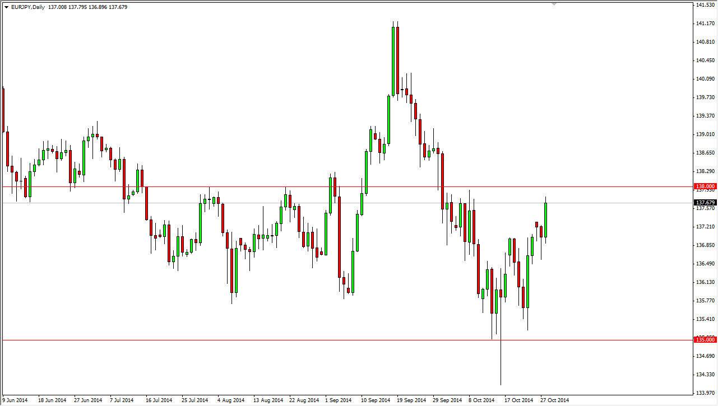Image resolution: width=718 pixels, height=406 pixels.
Task: Click the red 135.000 price level tag
Action: pyautogui.click(x=705, y=340)
